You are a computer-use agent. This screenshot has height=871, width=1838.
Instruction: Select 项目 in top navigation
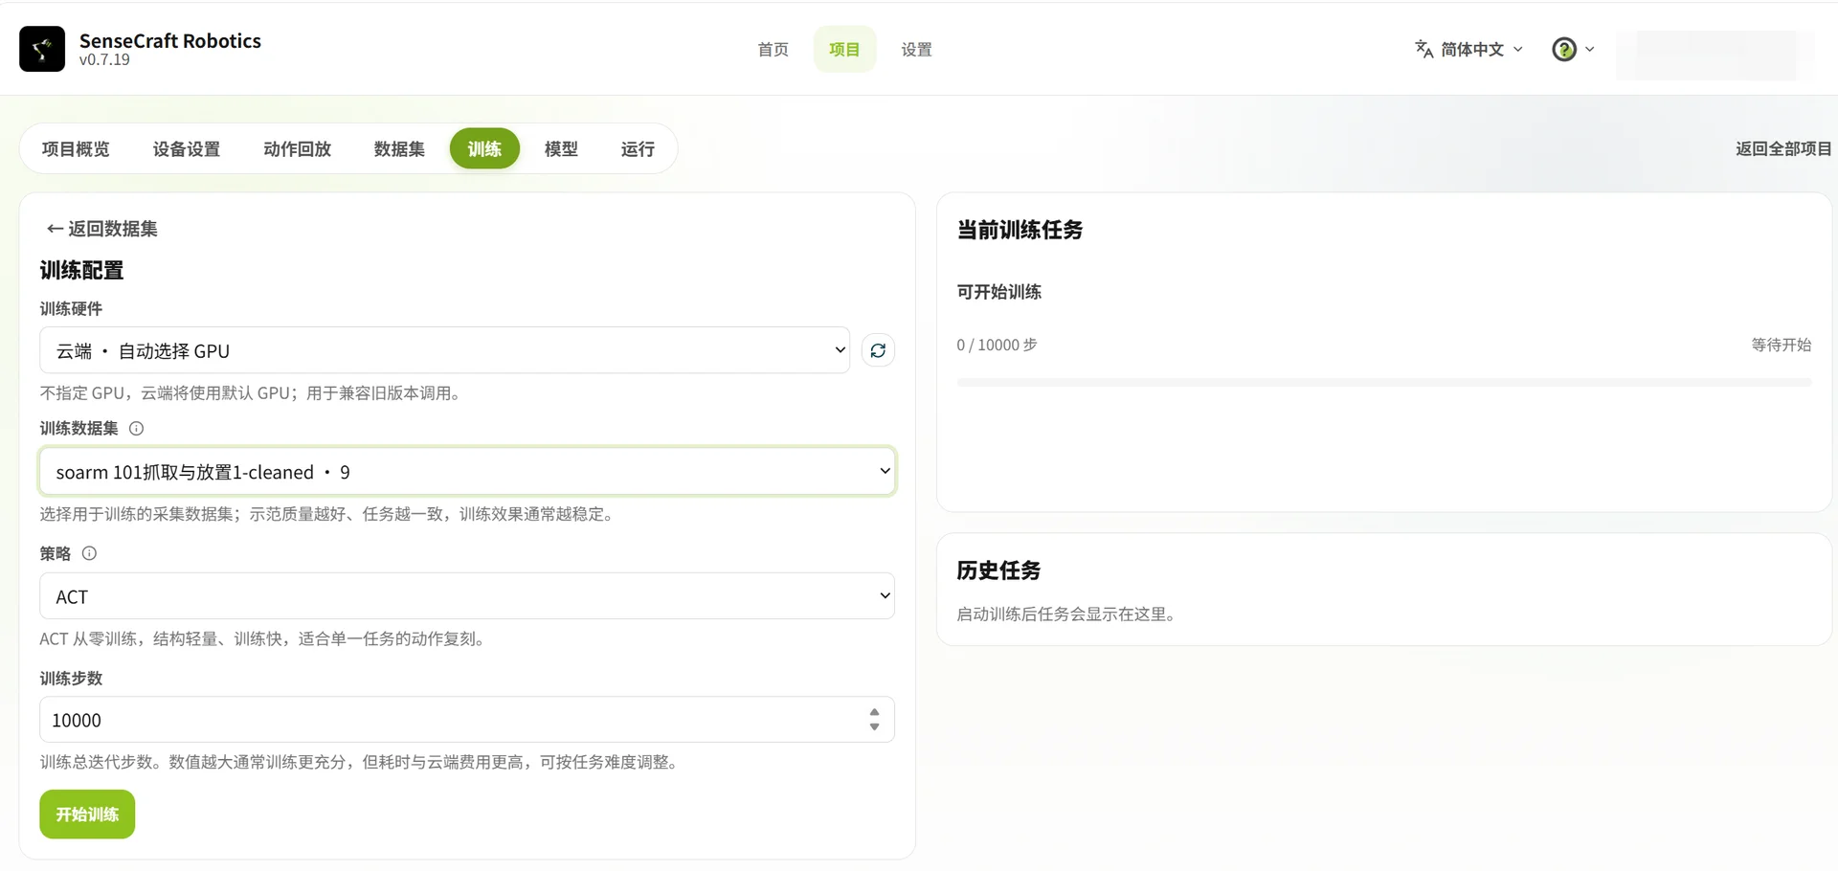pos(844,50)
